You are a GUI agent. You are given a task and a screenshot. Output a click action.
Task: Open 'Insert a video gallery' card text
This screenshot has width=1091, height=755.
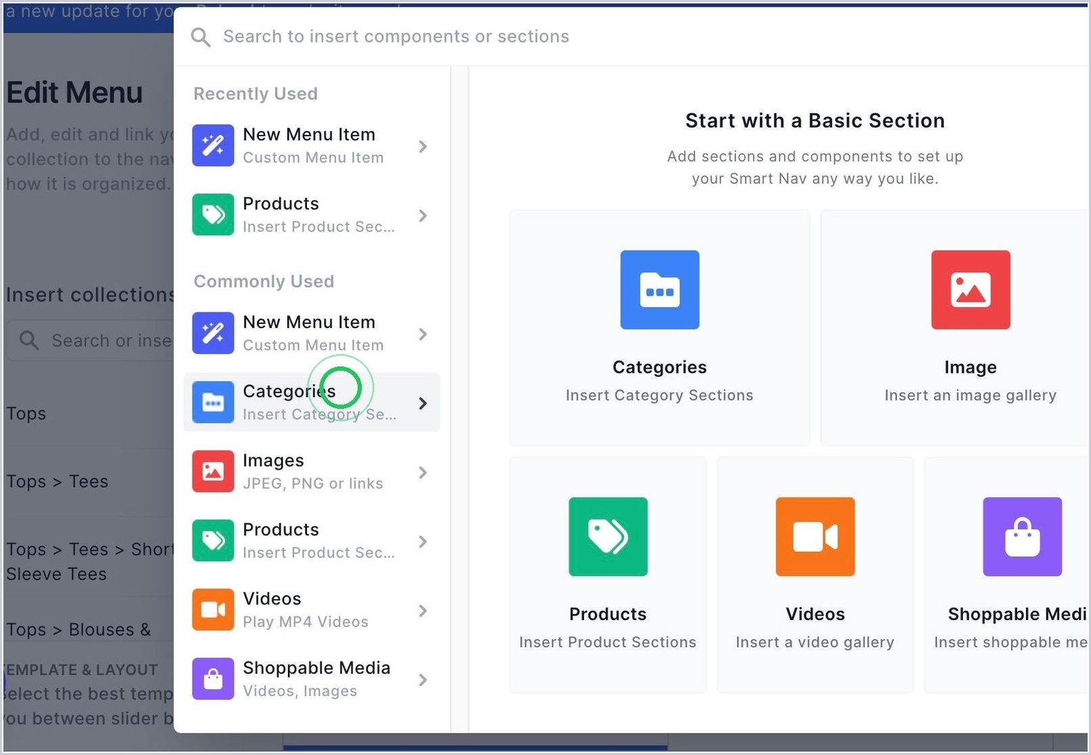(x=815, y=642)
